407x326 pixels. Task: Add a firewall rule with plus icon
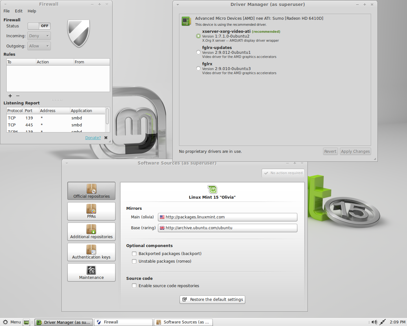10,96
